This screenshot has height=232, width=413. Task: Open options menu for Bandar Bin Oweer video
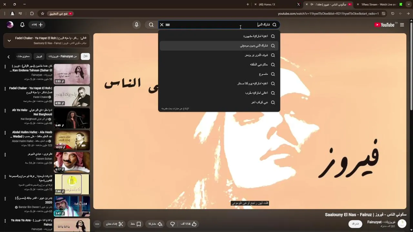(5, 199)
